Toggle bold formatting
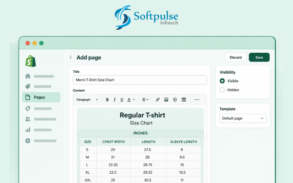 click(107, 100)
